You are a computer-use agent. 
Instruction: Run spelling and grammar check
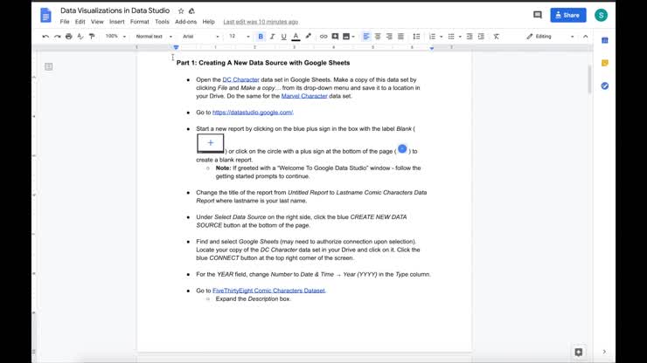(x=80, y=37)
